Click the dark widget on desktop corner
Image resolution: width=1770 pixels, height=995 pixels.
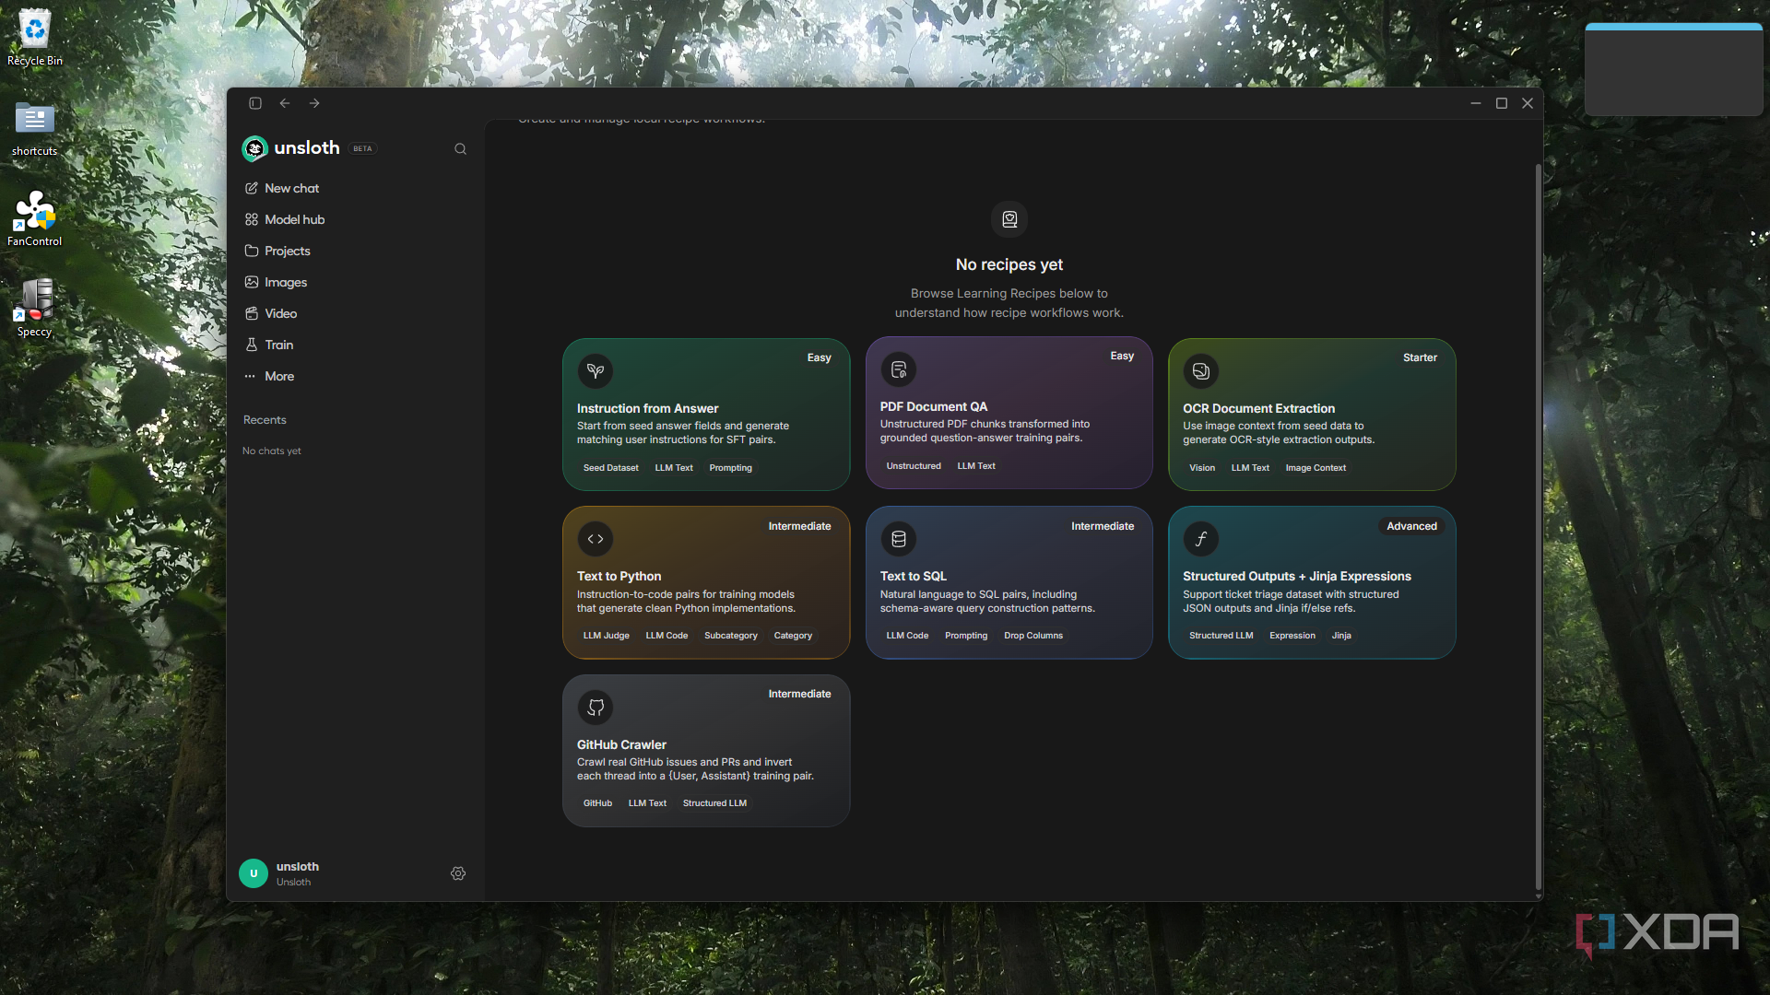1674,70
